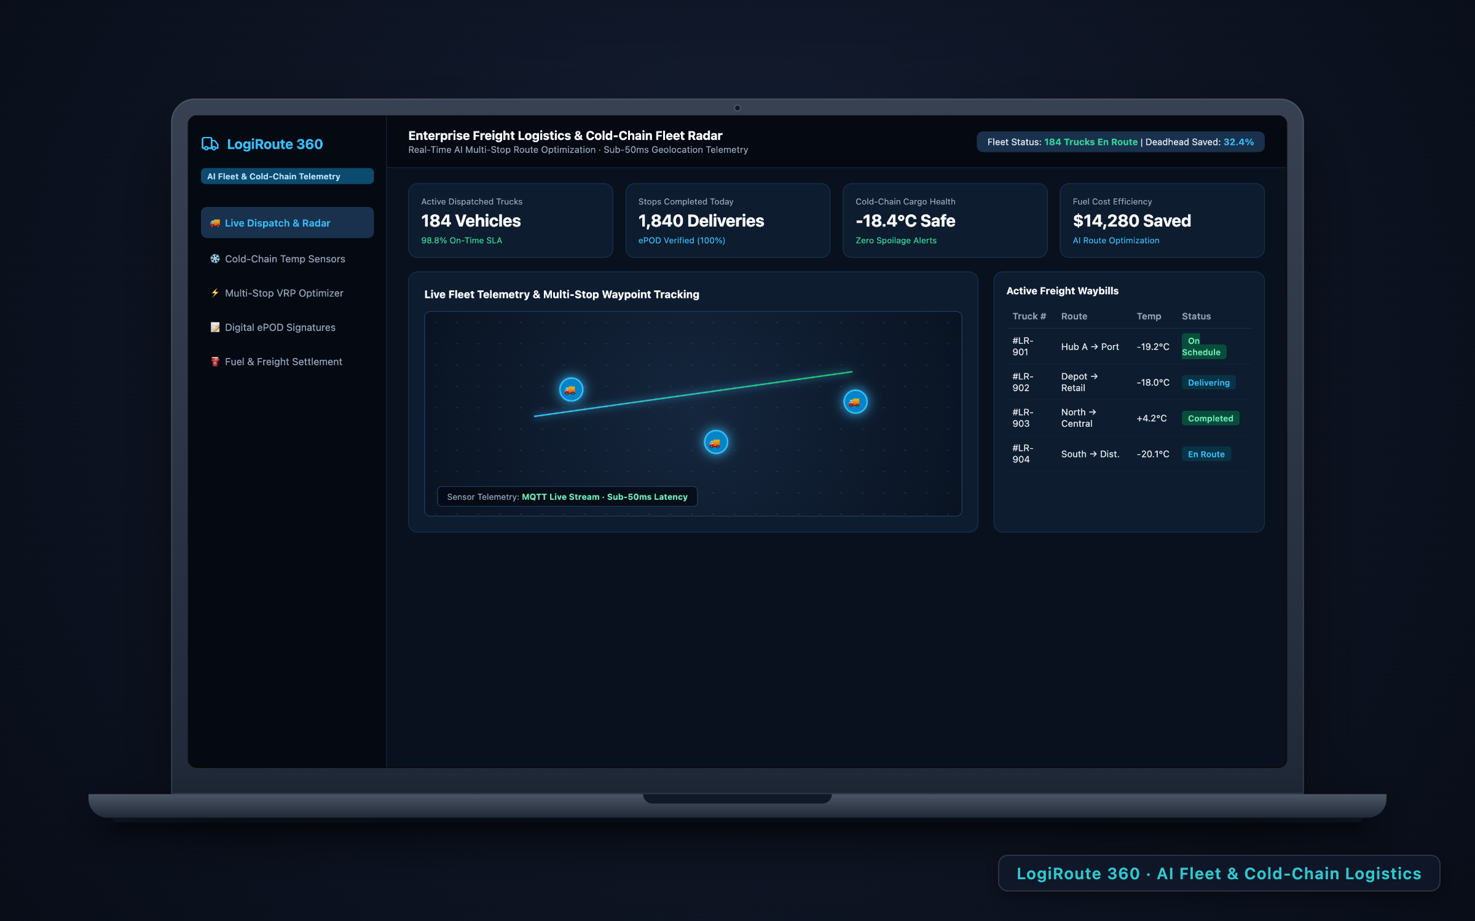The height and width of the screenshot is (921, 1475).
Task: Click the AI Fleet & Cold-Chain Telemetry badge
Action: [x=287, y=176]
